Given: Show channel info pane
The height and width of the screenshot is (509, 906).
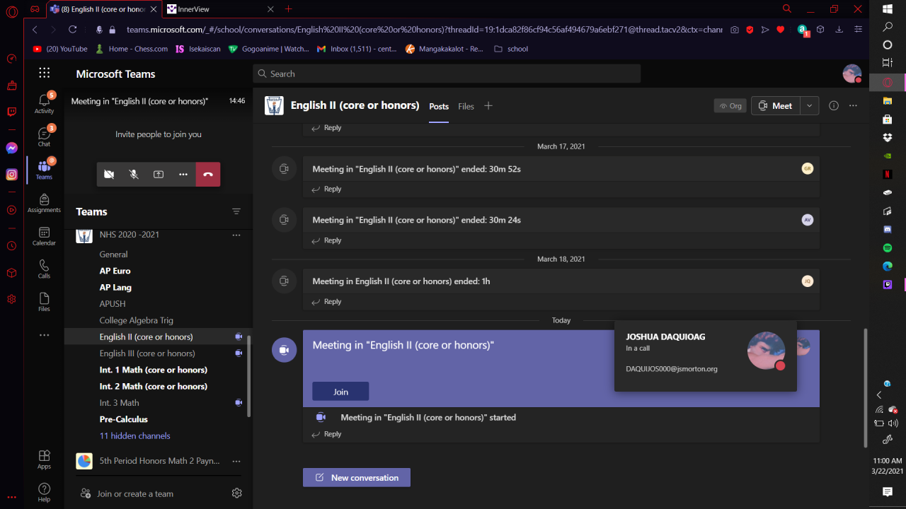Looking at the screenshot, I should 834,105.
